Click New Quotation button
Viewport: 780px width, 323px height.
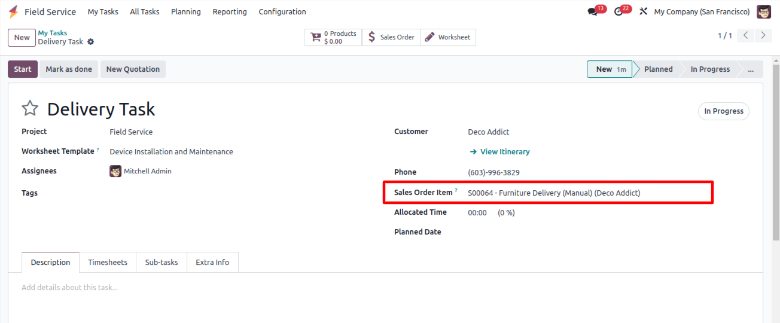click(133, 69)
